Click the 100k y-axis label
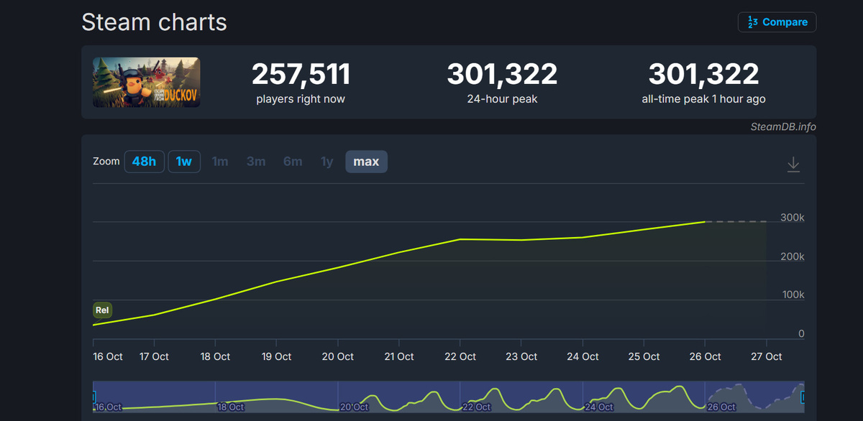This screenshot has width=863, height=421. 793,295
